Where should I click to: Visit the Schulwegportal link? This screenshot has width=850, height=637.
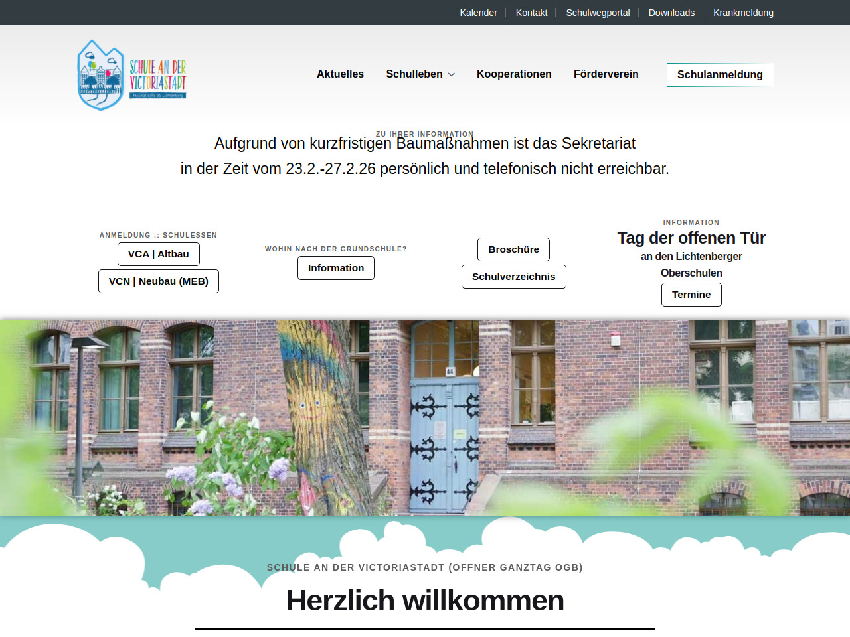598,13
